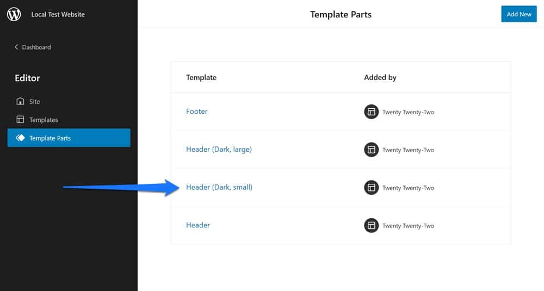
Task: Click the theme icon in Footer row
Action: click(x=371, y=112)
